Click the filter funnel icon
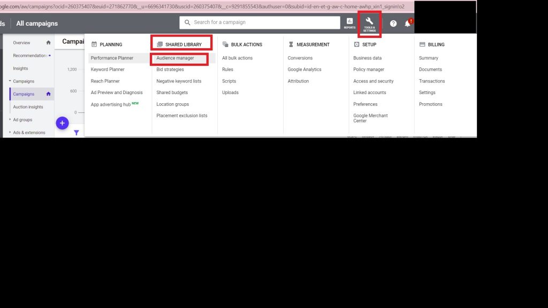 click(x=77, y=133)
